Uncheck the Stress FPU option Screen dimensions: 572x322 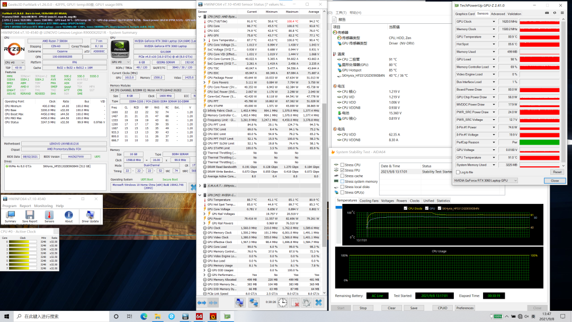click(342, 171)
